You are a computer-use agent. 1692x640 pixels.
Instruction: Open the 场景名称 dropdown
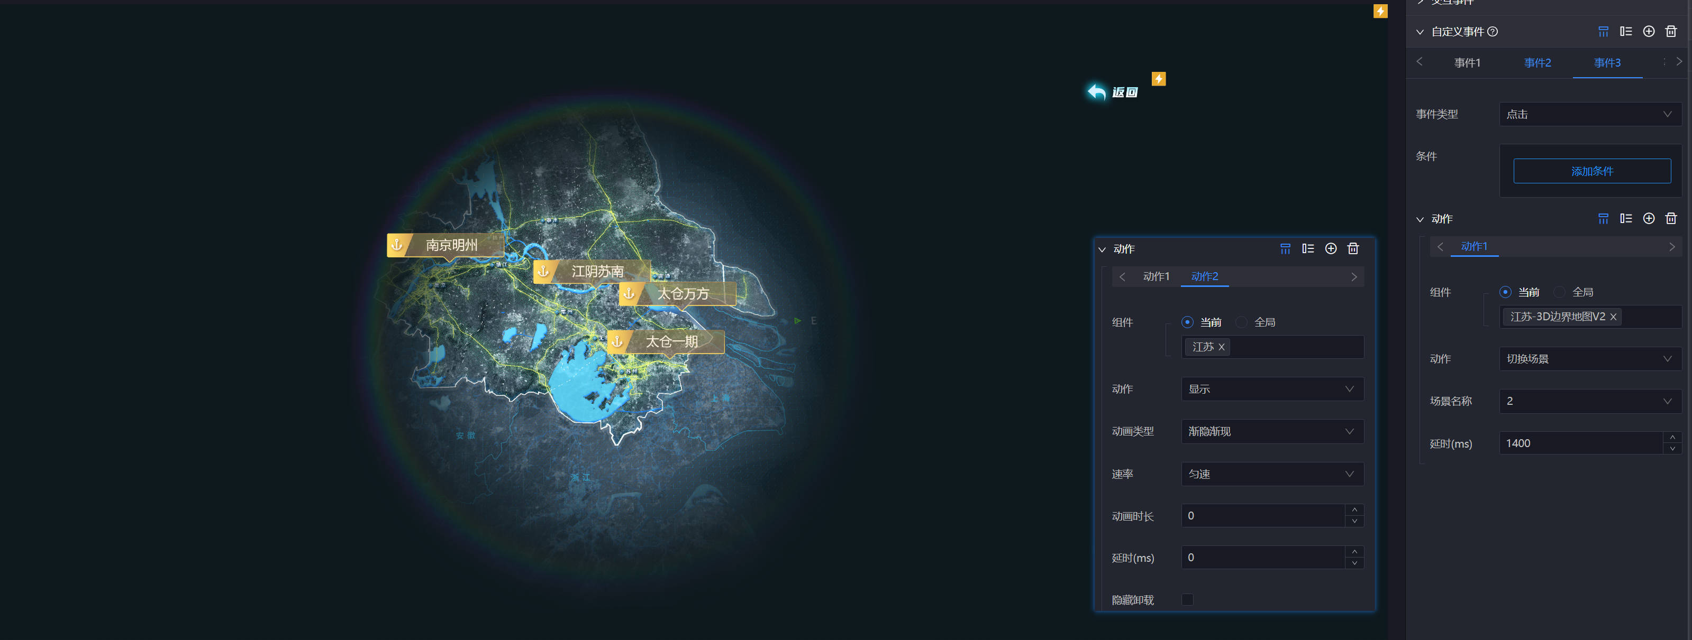click(1589, 401)
